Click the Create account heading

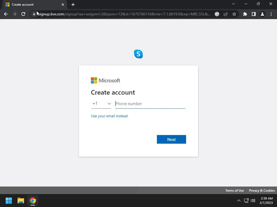coord(113,92)
